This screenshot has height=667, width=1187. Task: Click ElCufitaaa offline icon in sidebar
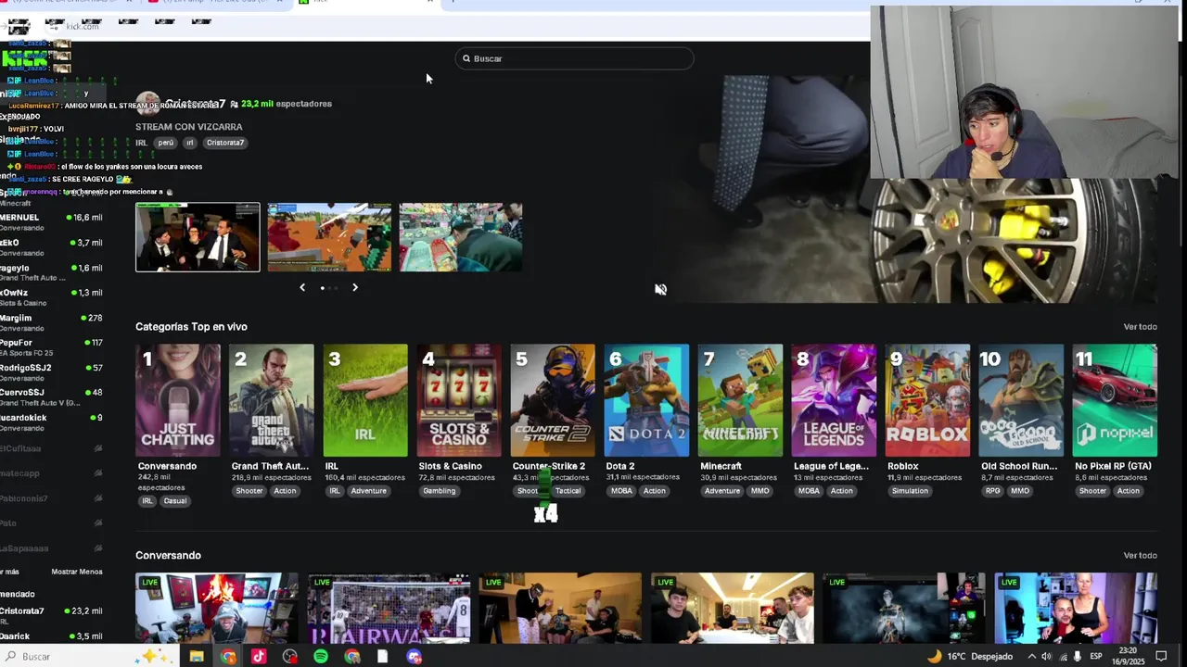point(98,448)
